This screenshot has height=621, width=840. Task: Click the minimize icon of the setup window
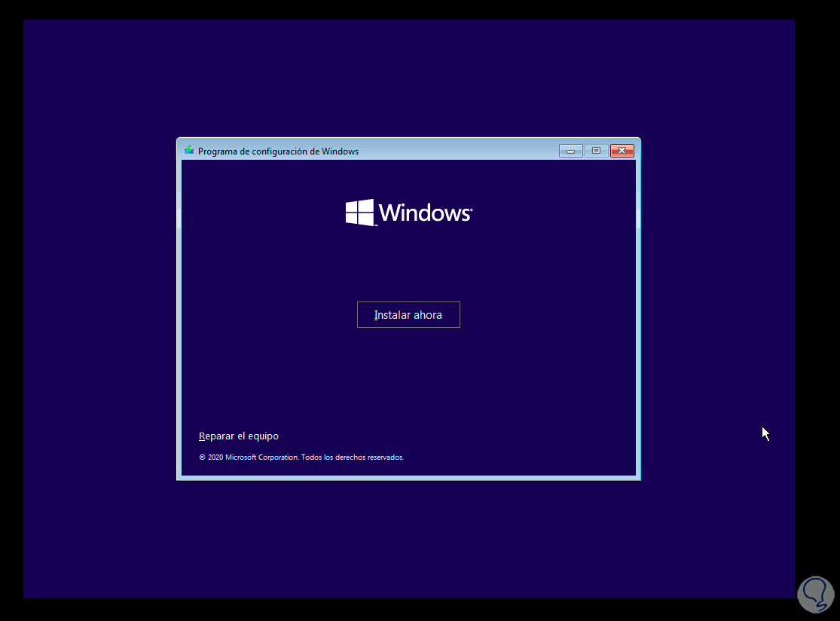[x=570, y=150]
